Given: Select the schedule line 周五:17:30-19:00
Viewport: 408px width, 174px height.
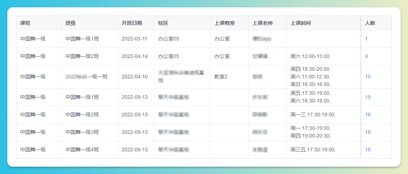Looking at the screenshot, I should 311,93.
